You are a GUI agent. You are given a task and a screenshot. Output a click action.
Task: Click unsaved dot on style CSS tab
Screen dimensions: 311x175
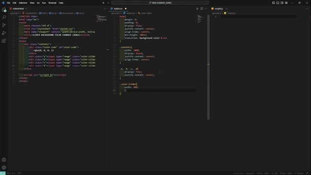click(x=125, y=9)
